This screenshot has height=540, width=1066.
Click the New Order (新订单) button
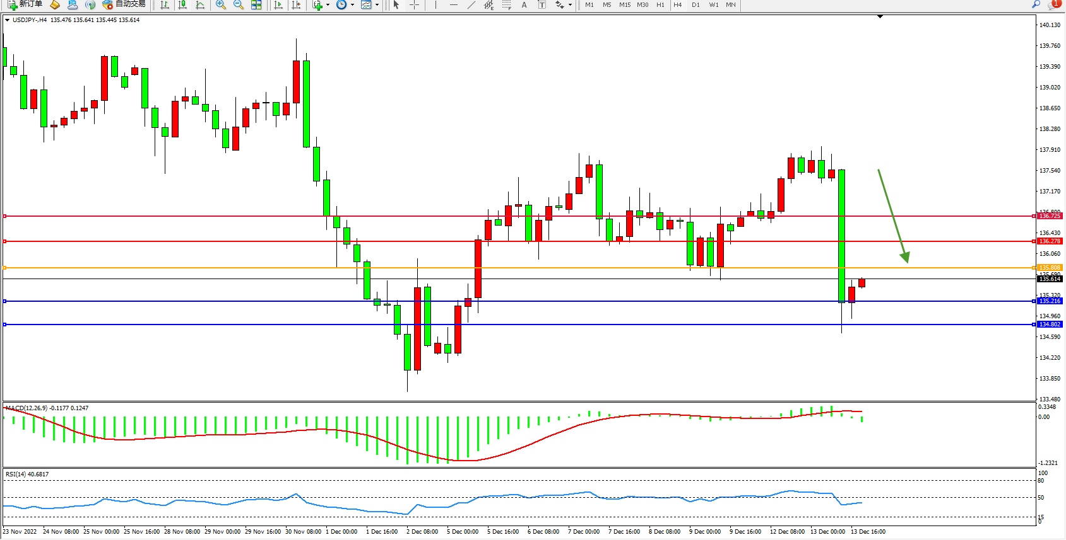point(25,4)
